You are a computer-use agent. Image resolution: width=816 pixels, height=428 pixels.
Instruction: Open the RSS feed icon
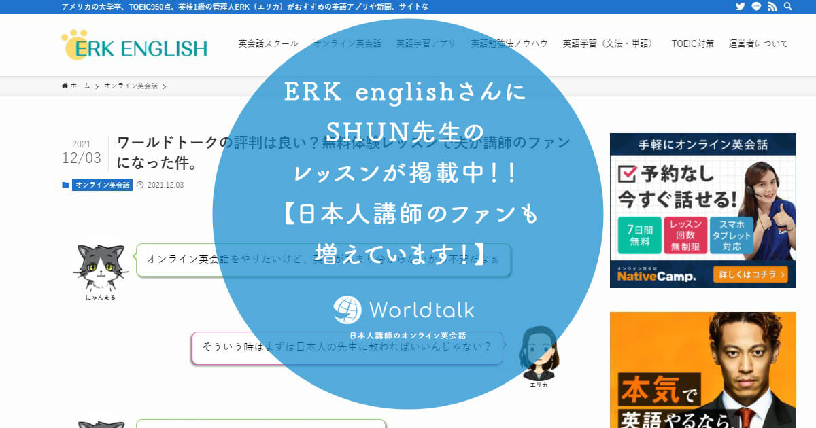click(x=772, y=7)
